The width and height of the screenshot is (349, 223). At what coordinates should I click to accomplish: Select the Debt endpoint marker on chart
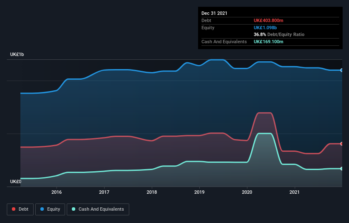342,144
